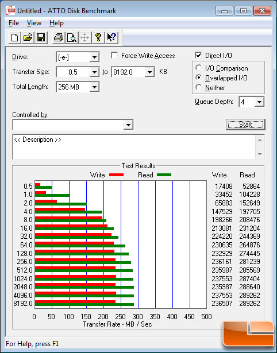Click the write value 17408

tap(224, 187)
